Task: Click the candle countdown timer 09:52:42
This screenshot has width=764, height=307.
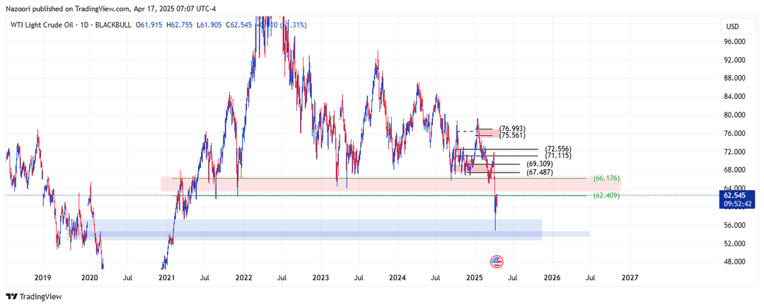Action: tap(736, 204)
